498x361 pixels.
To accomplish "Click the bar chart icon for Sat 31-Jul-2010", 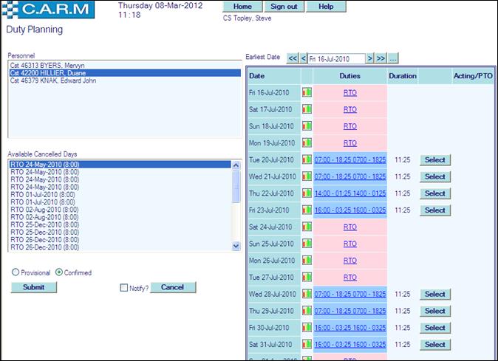I will [307, 345].
